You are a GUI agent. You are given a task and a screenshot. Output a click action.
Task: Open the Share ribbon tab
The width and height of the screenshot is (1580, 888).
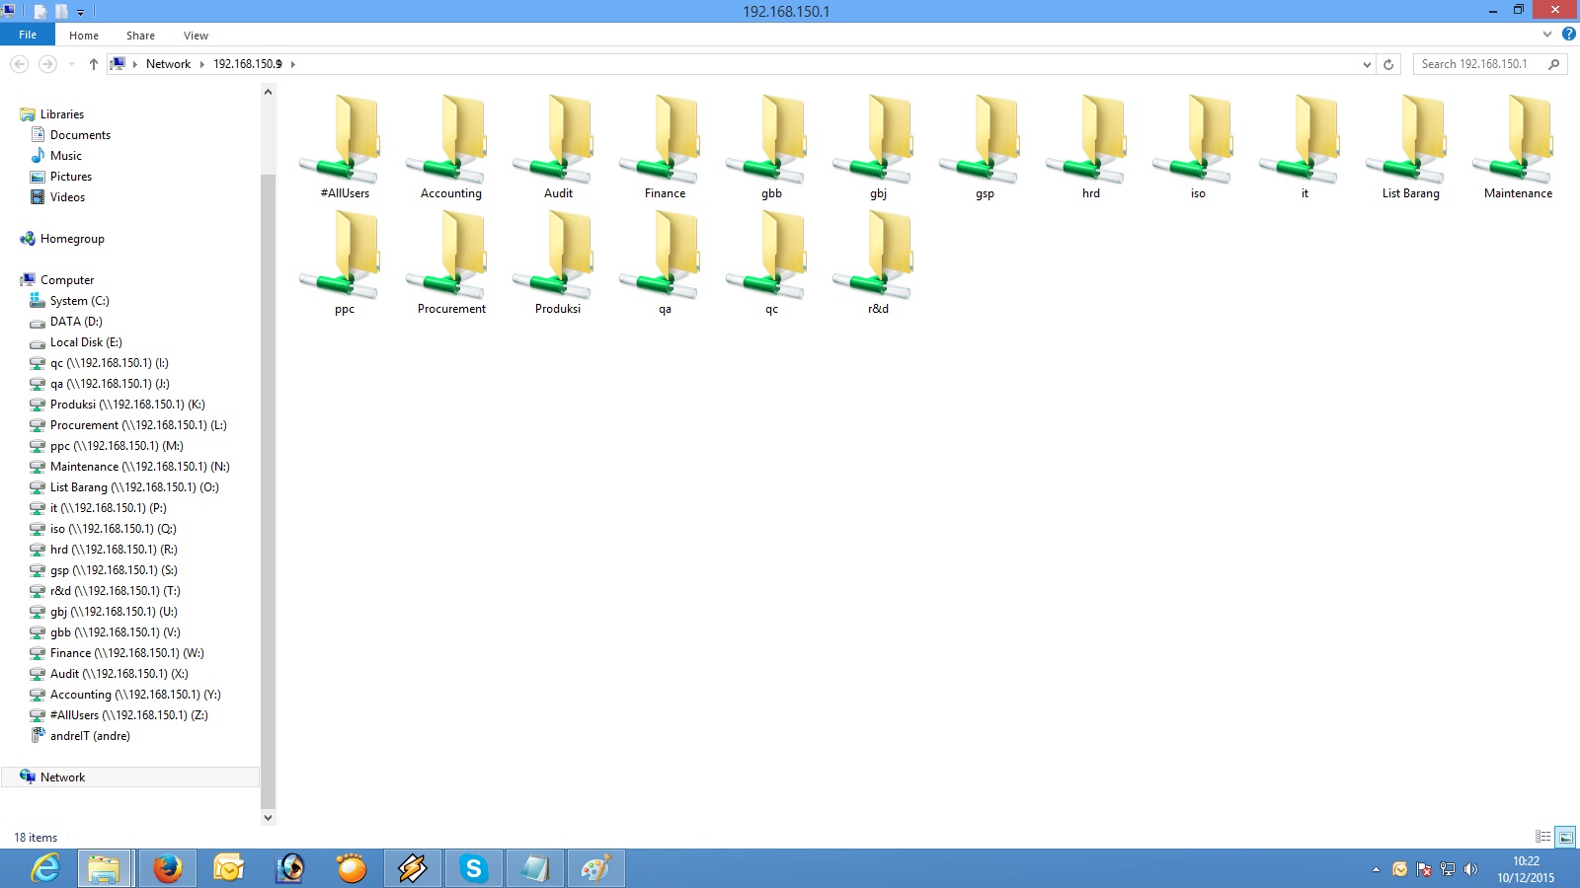[x=140, y=35]
